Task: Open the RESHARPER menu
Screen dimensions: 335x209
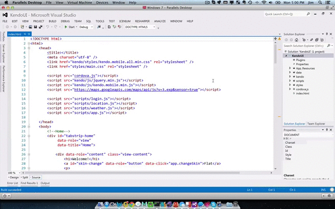Action: [x=142, y=21]
